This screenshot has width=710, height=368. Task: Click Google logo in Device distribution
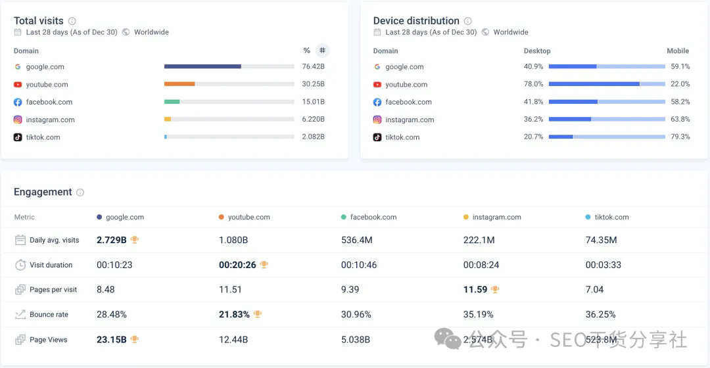coord(377,66)
